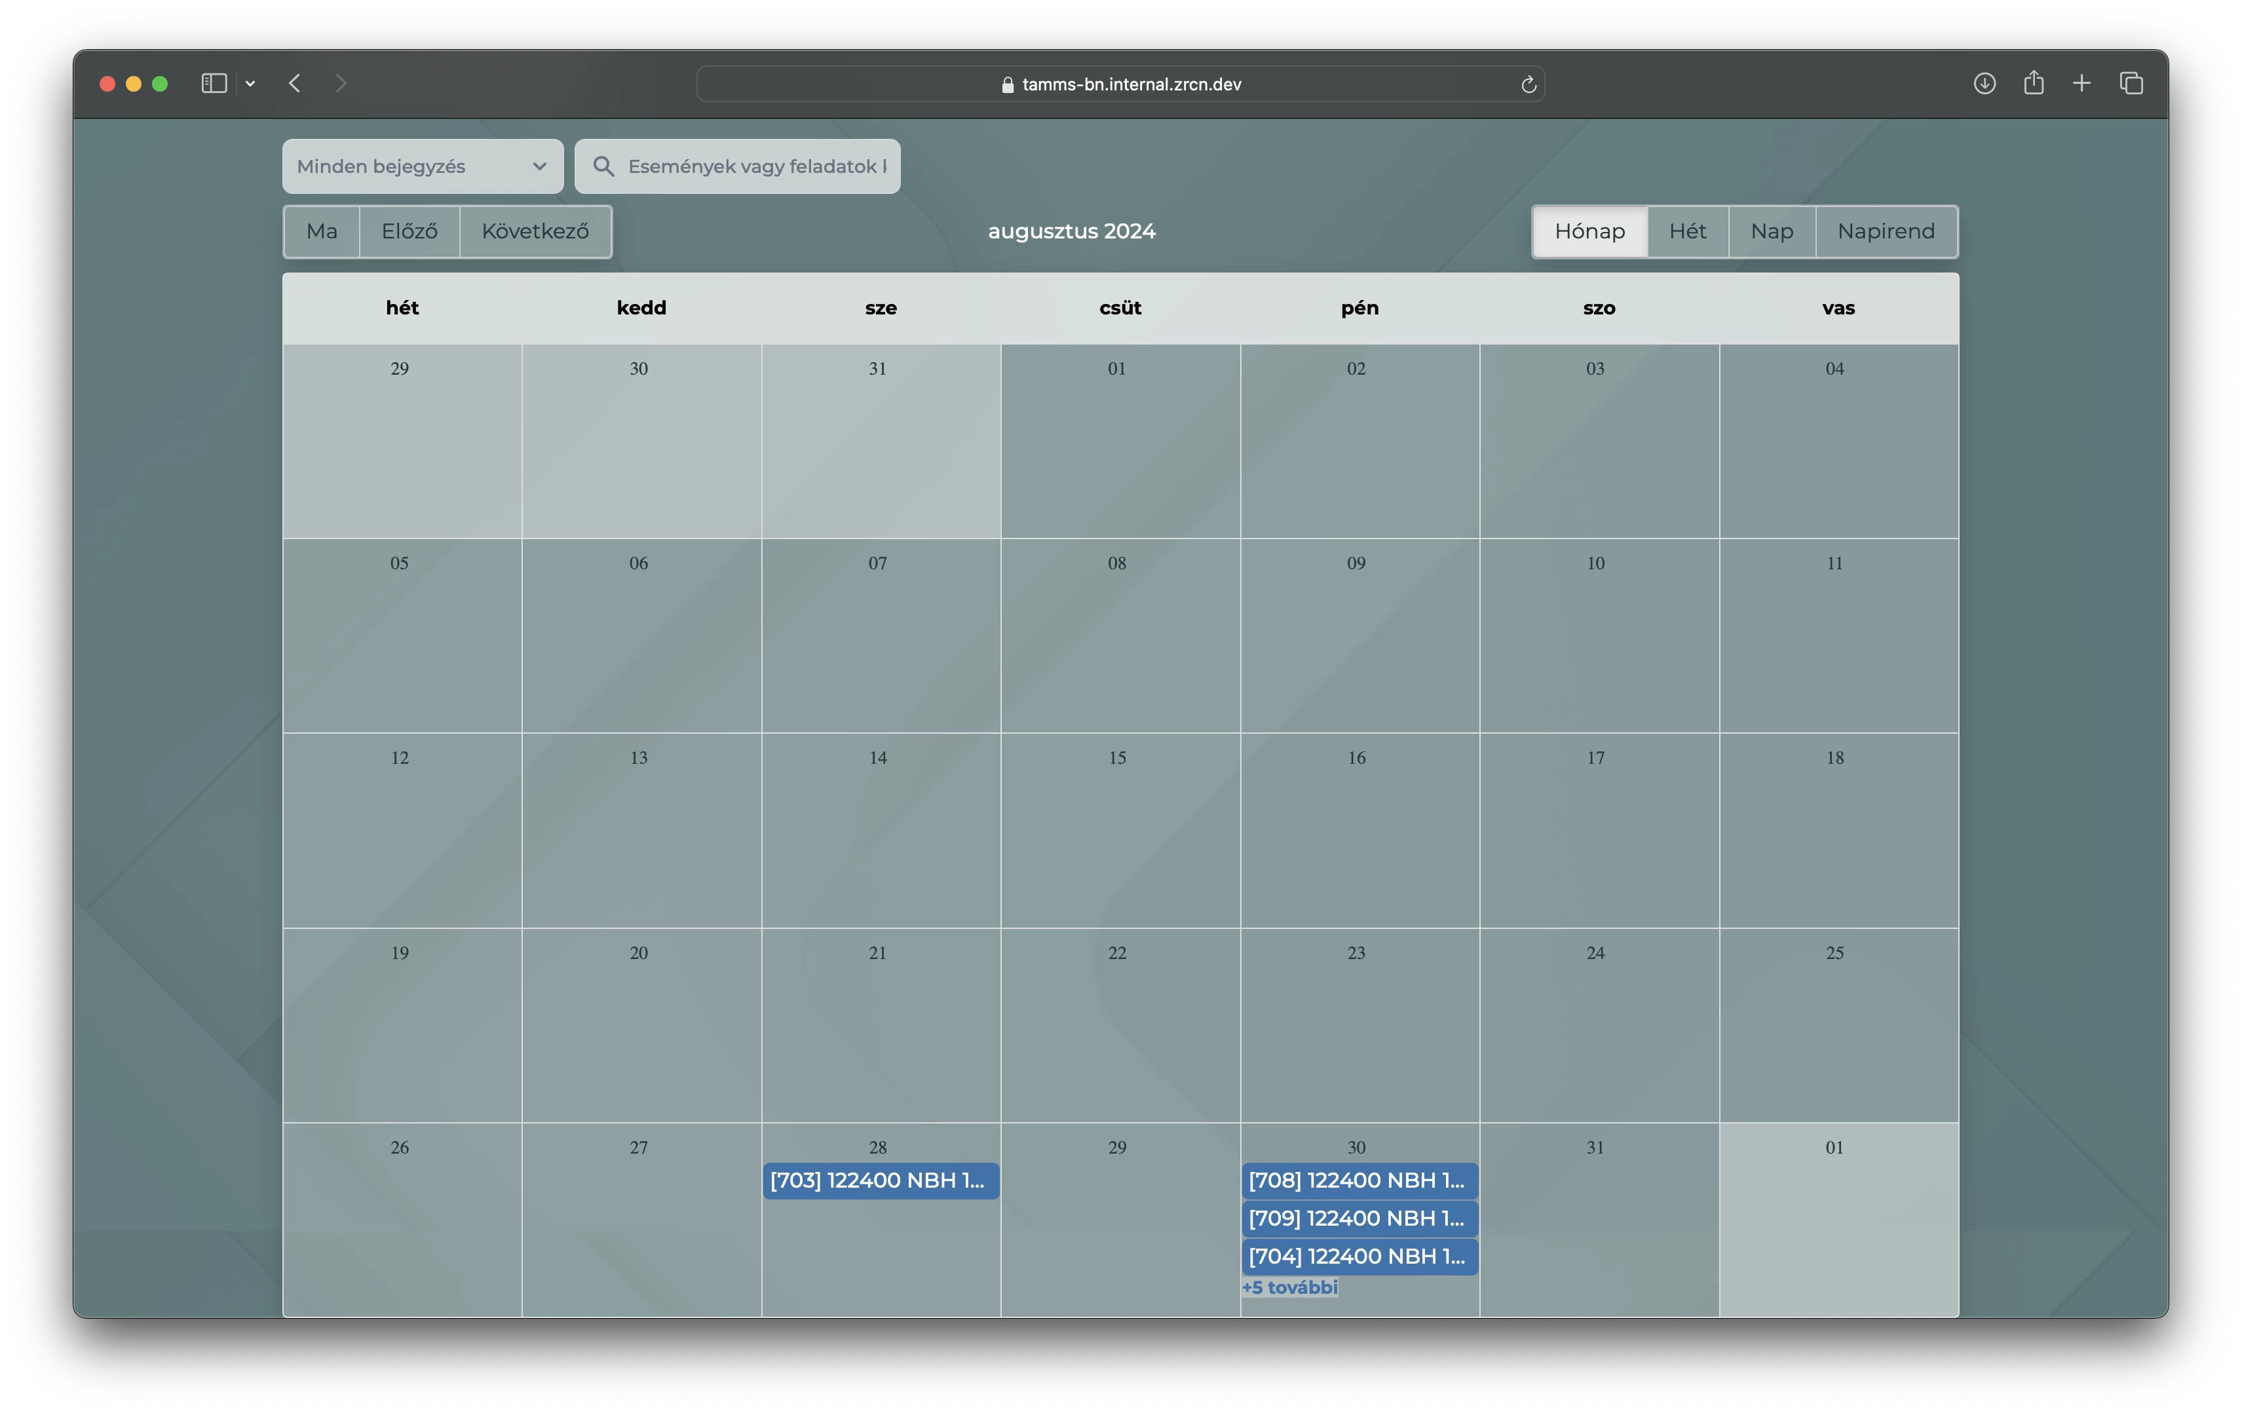Click the date number 19
This screenshot has width=2242, height=1415.
400,953
